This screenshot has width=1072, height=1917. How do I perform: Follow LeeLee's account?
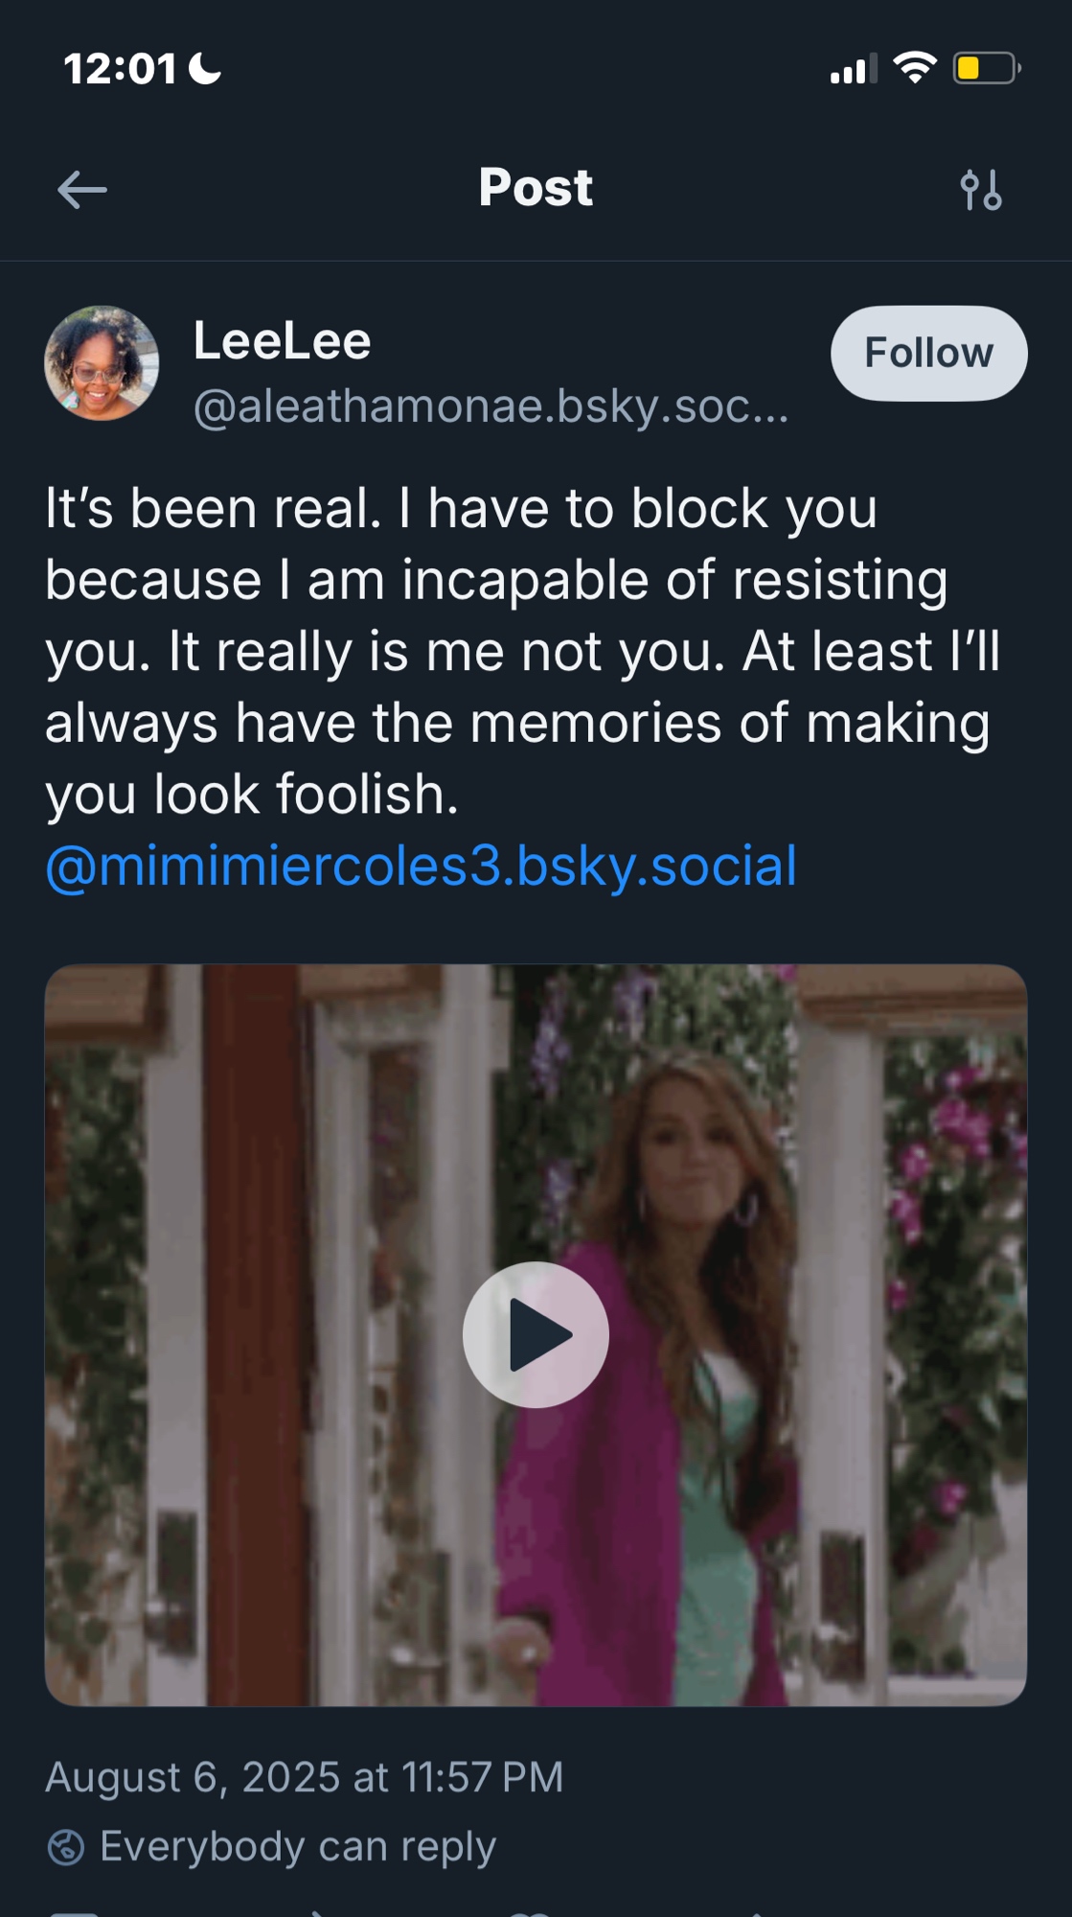pyautogui.click(x=928, y=353)
